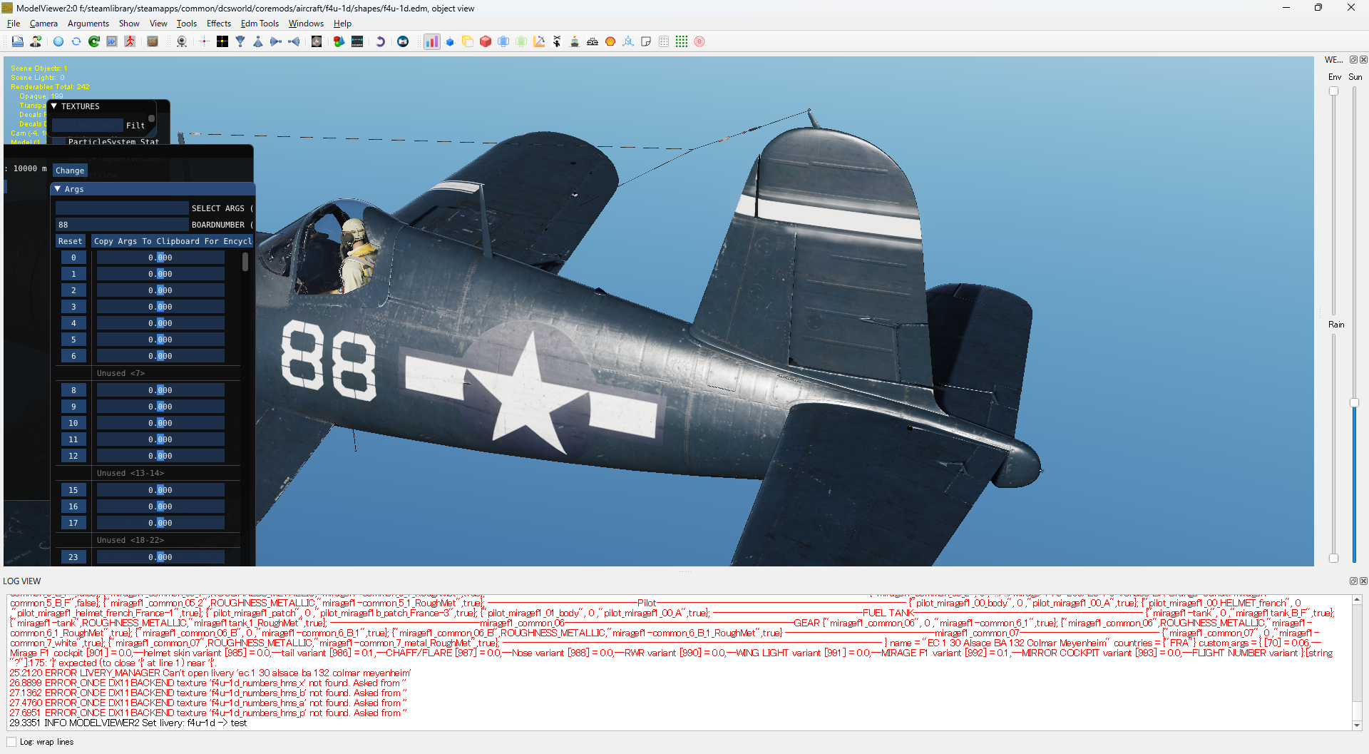This screenshot has height=754, width=1369.
Task: Click the red crosshair axis icon
Action: 204,41
